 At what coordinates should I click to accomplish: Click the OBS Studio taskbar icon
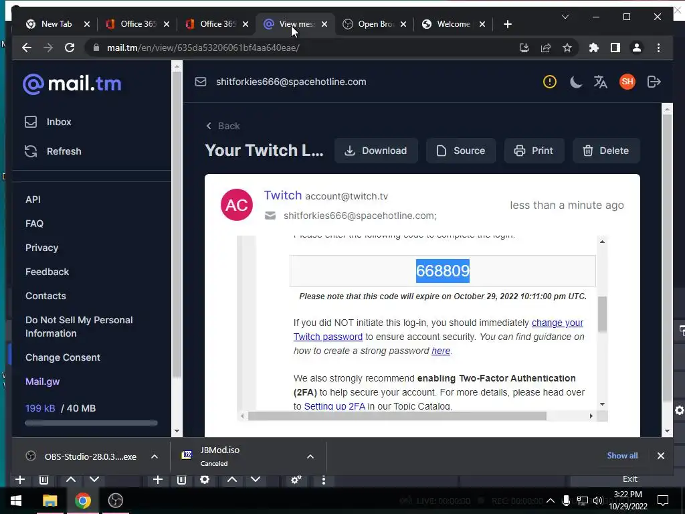click(115, 501)
